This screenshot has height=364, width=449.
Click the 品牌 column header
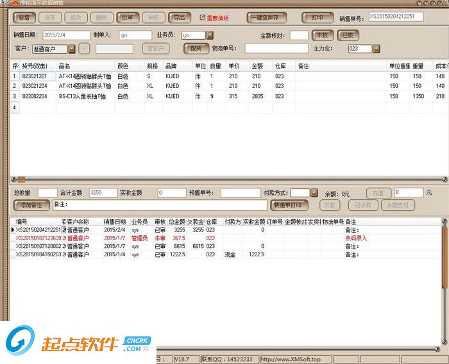tap(178, 67)
